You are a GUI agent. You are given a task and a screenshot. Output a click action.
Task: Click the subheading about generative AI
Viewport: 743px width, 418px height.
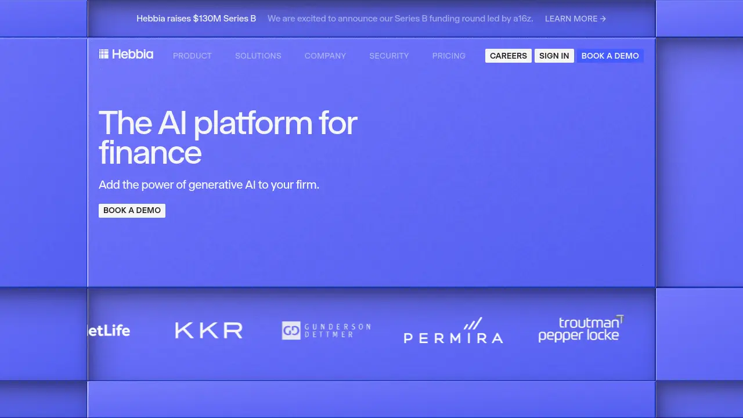tap(209, 185)
